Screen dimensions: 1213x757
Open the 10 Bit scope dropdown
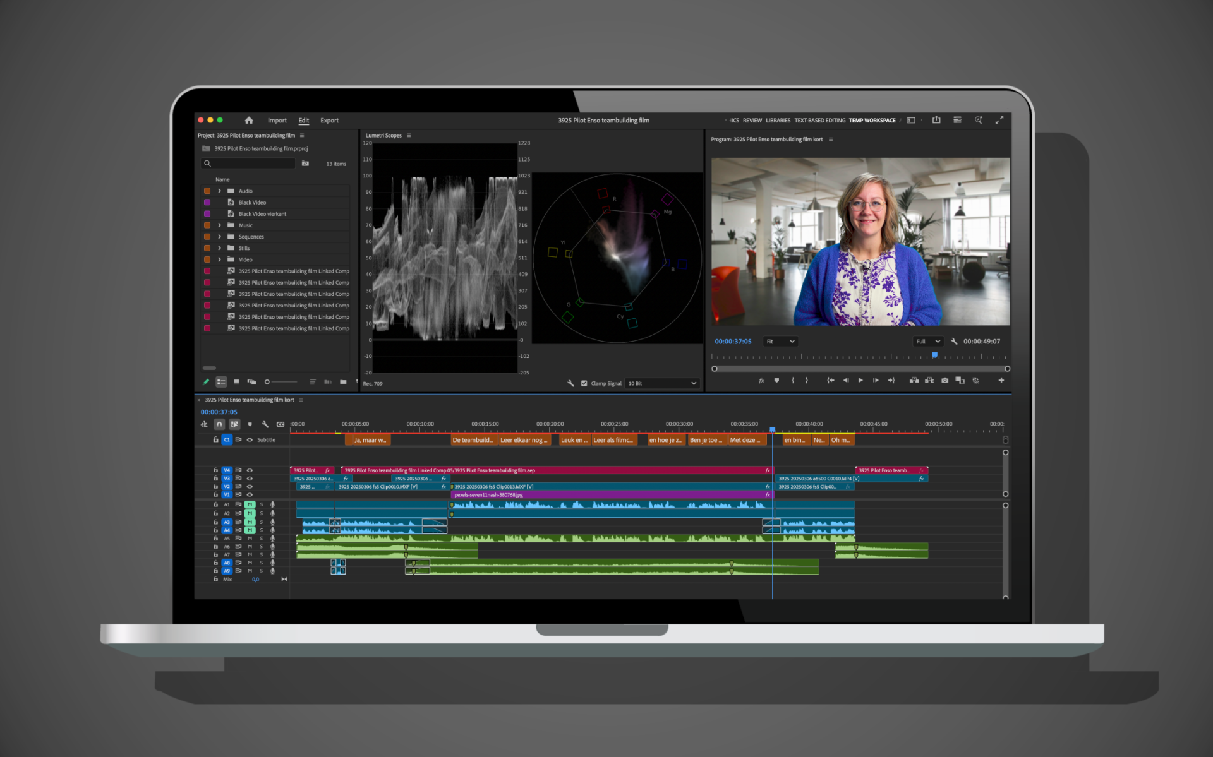pyautogui.click(x=661, y=383)
